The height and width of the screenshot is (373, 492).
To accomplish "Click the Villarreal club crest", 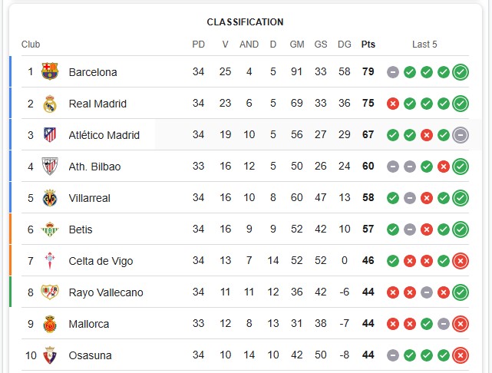I will (50, 198).
